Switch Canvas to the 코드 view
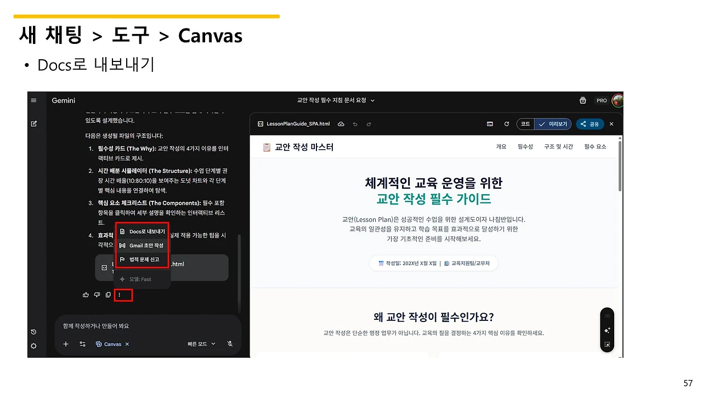Screen dimensions: 702x395 pyautogui.click(x=525, y=124)
